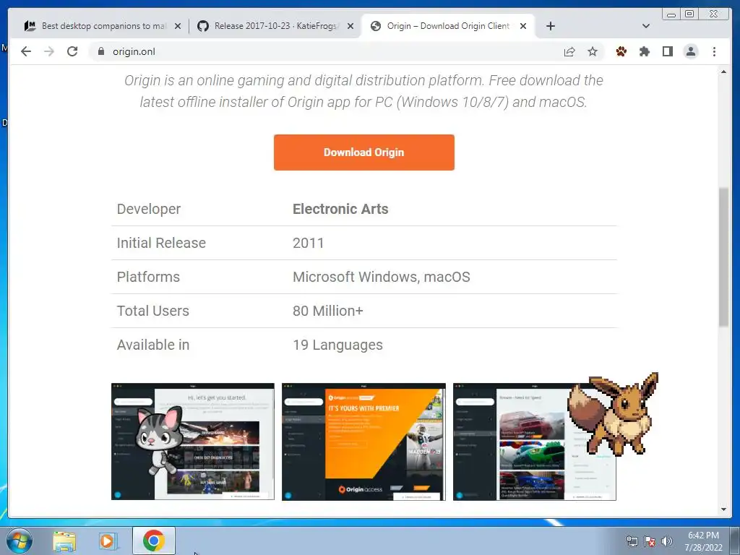
Task: View site info via the lock icon
Action: pyautogui.click(x=101, y=51)
